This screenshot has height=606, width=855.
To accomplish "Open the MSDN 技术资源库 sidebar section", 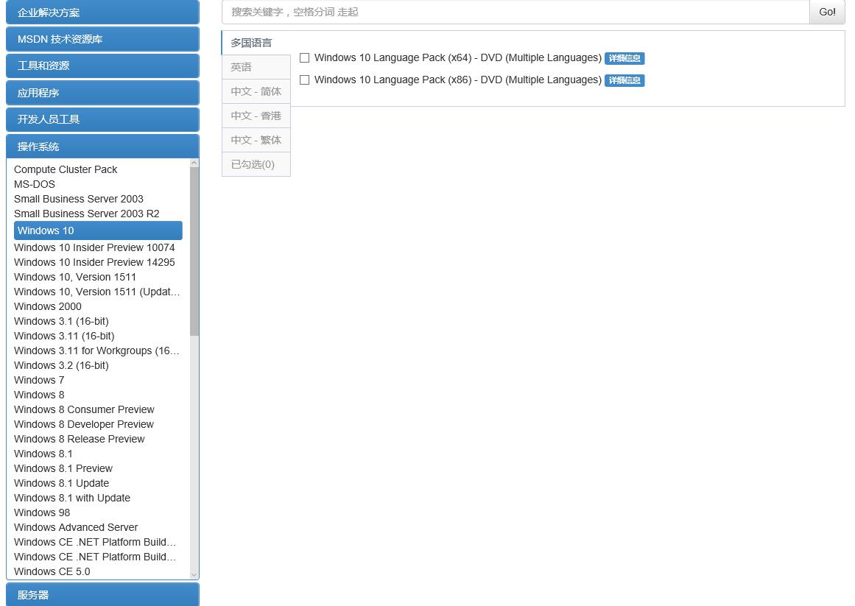I will pyautogui.click(x=102, y=39).
